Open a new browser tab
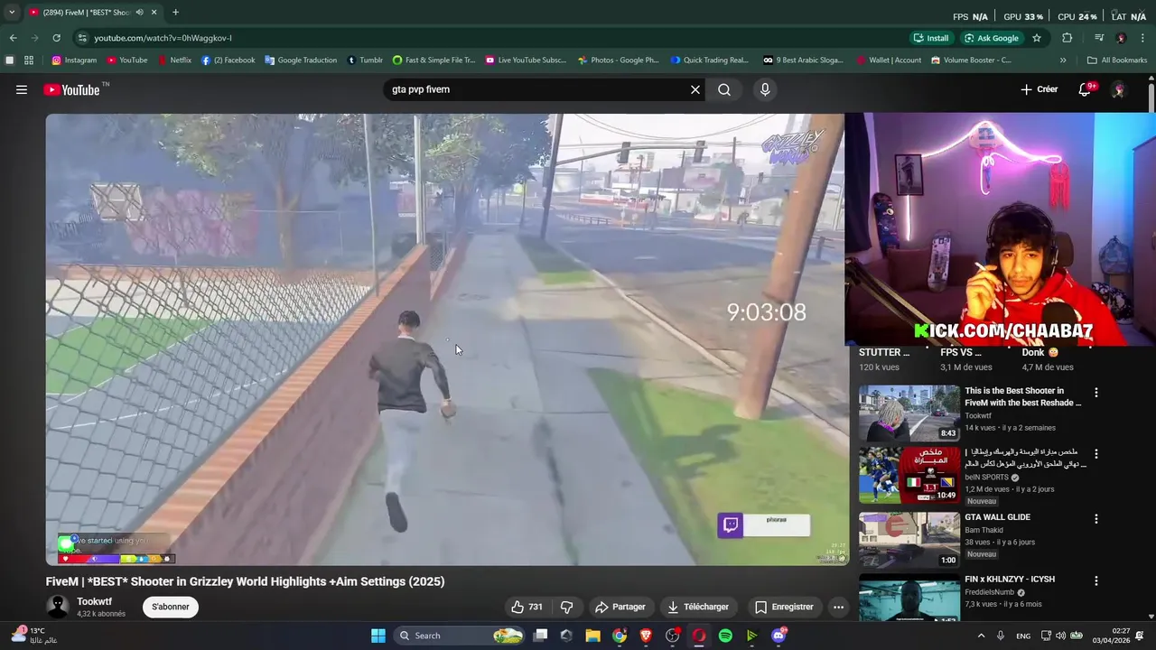The height and width of the screenshot is (650, 1156). click(175, 13)
